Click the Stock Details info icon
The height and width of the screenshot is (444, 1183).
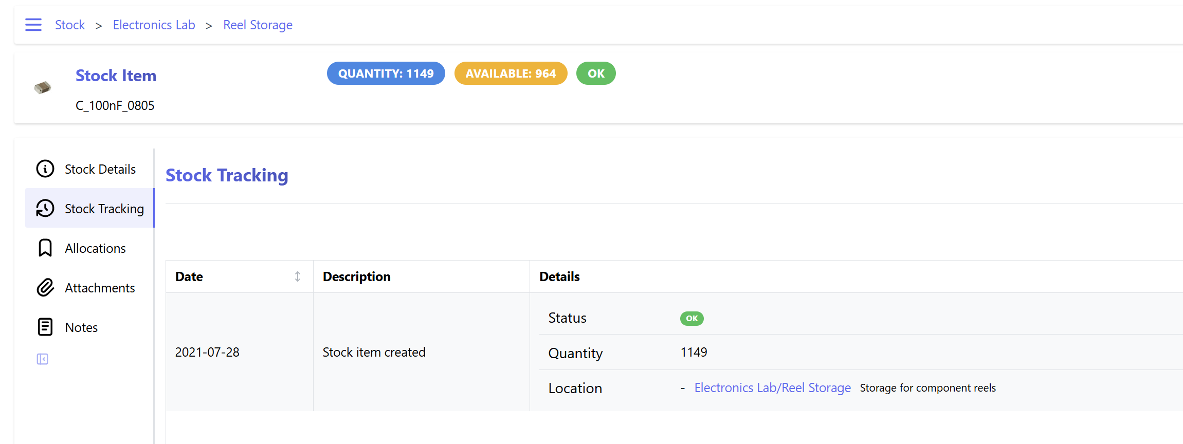pyautogui.click(x=45, y=169)
